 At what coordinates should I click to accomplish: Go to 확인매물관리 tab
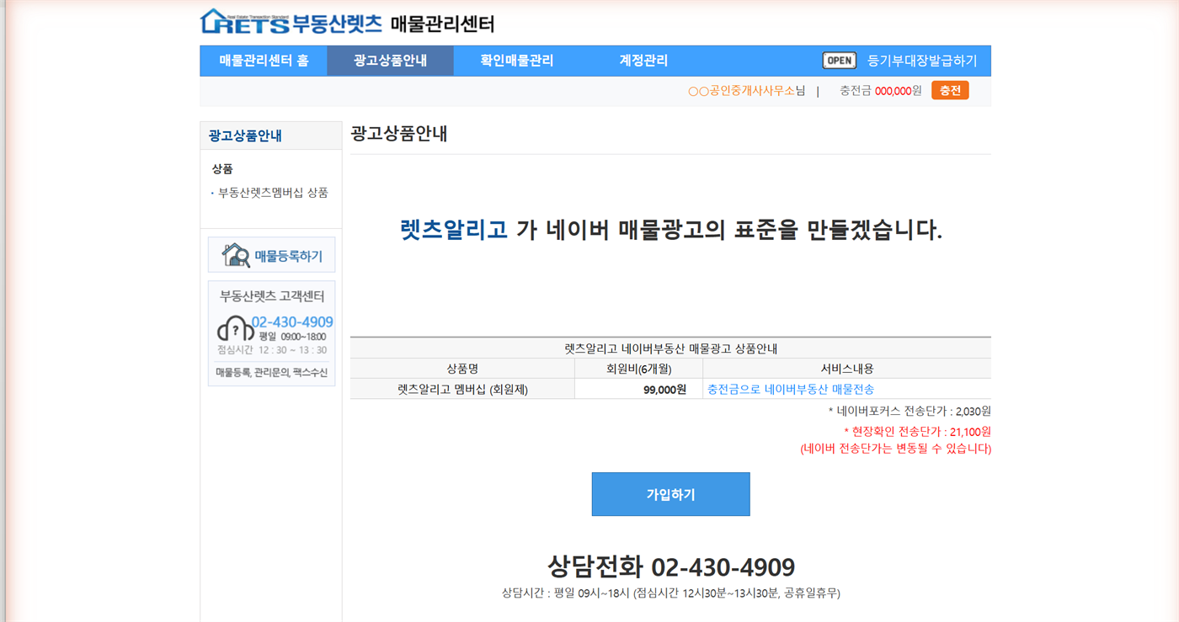tap(517, 61)
